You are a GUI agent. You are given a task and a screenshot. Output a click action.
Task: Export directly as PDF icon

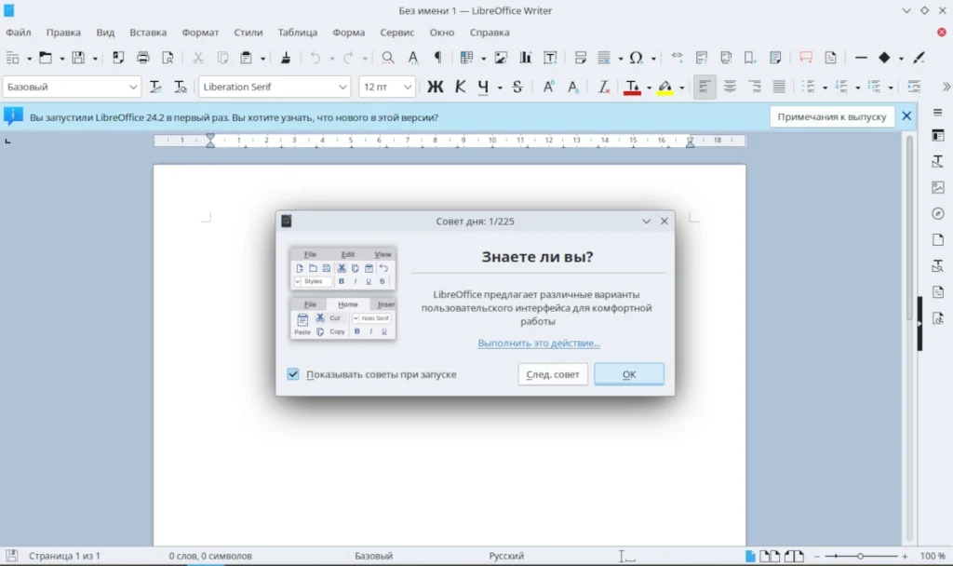pyautogui.click(x=118, y=58)
